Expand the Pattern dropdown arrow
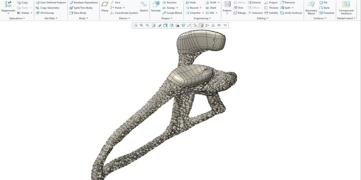 pos(227,13)
